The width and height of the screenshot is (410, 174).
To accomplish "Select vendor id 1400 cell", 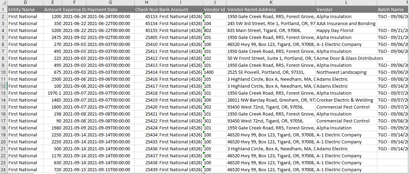I will (215, 72).
